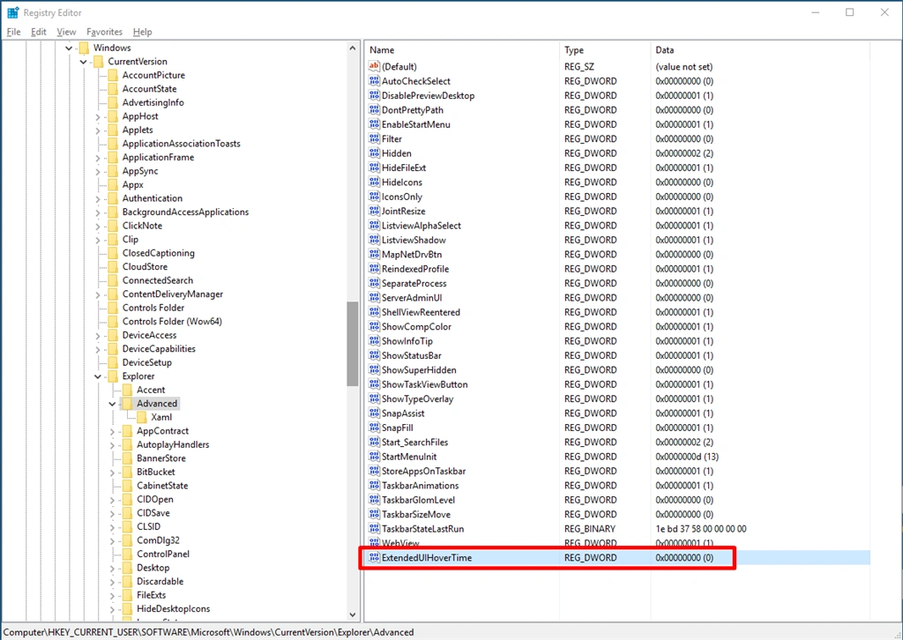Select the Accent key in the tree

coord(151,390)
